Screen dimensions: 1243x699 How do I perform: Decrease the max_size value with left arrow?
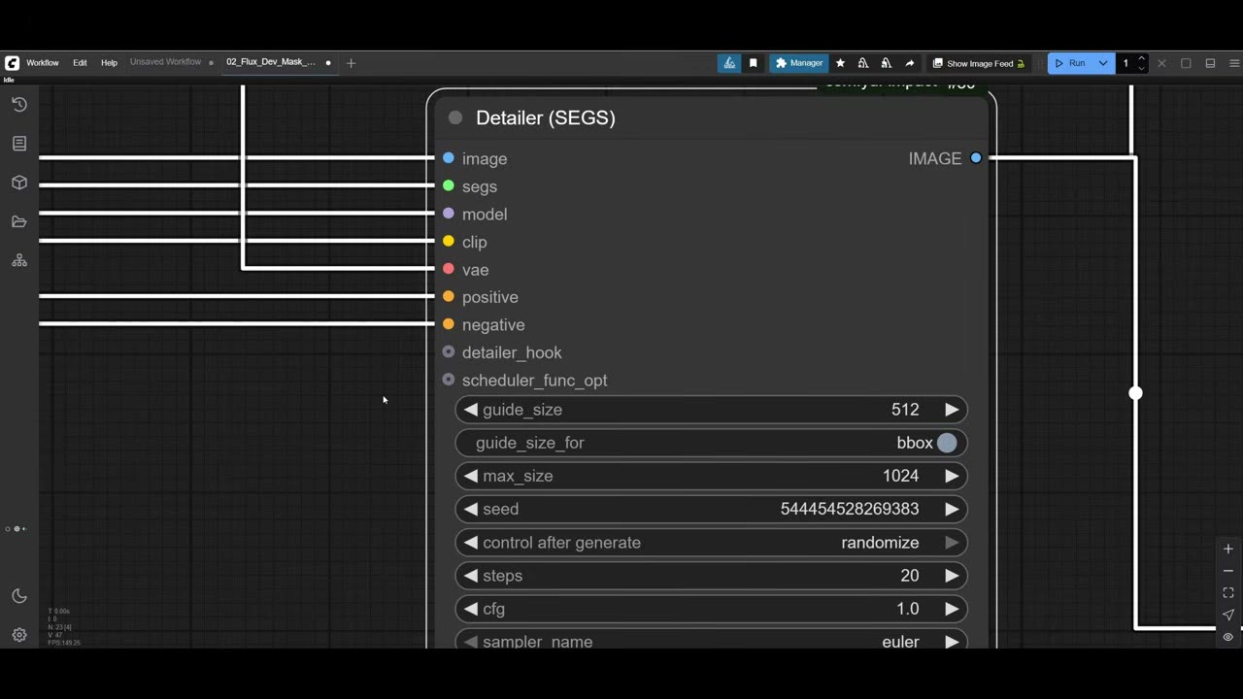[x=471, y=476]
